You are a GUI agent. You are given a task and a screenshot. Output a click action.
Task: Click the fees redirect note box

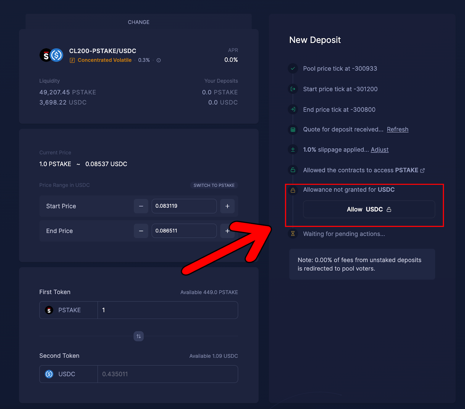coord(362,264)
